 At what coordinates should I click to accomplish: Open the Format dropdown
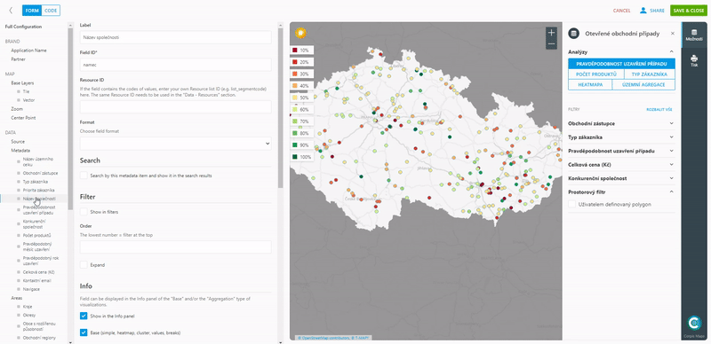point(175,144)
